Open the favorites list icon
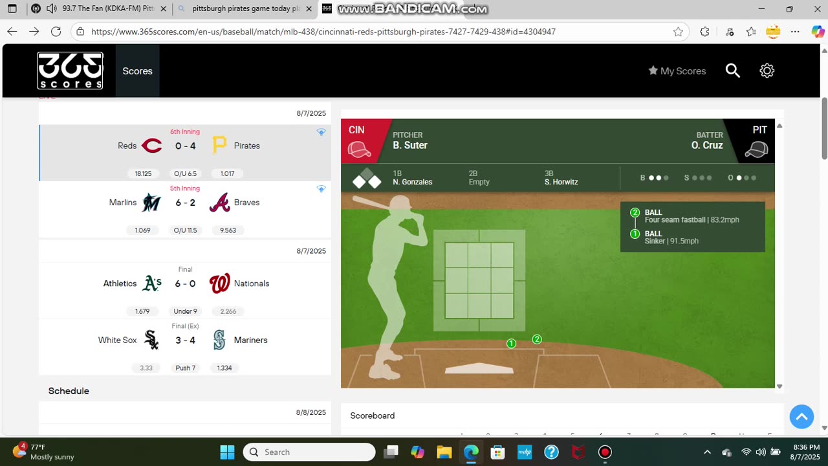Viewport: 828px width, 466px height. click(751, 32)
